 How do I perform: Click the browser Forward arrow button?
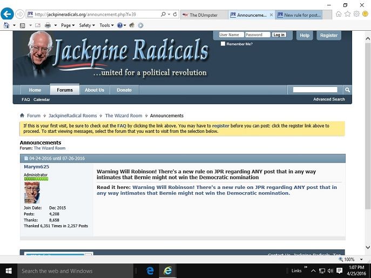pyautogui.click(x=20, y=15)
